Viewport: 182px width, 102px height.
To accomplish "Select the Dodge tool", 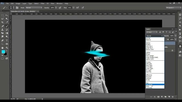I will [7, 37].
